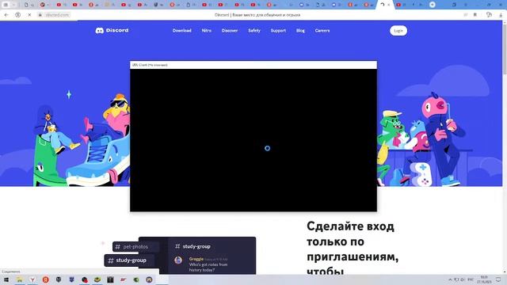
Task: Click the Graggle user avatar
Action: (x=178, y=260)
